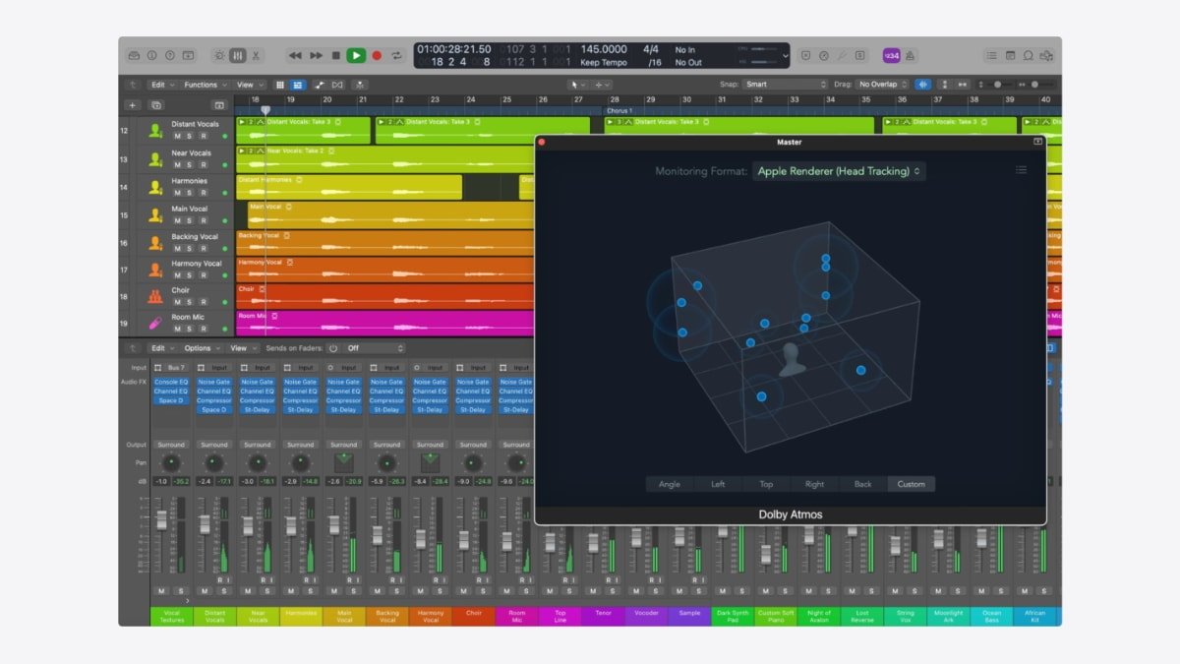Screen dimensions: 1180x664
Task: Open the pointer tool menu
Action: (x=577, y=85)
